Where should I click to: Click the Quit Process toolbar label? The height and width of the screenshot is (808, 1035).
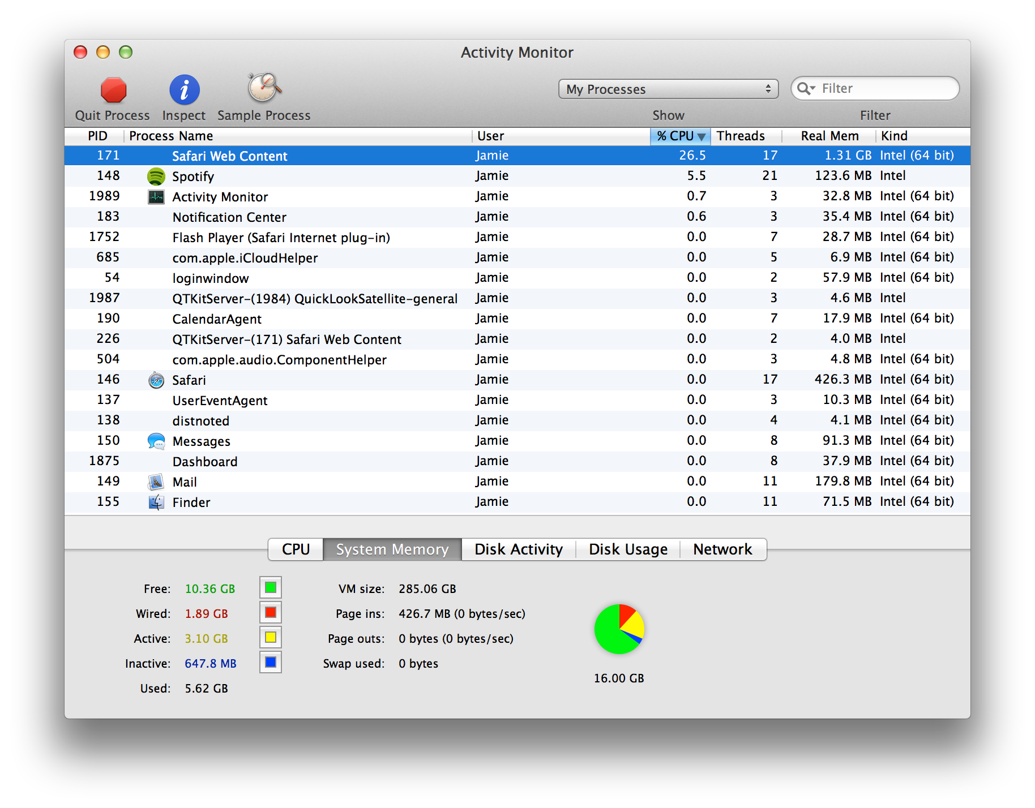click(x=113, y=115)
